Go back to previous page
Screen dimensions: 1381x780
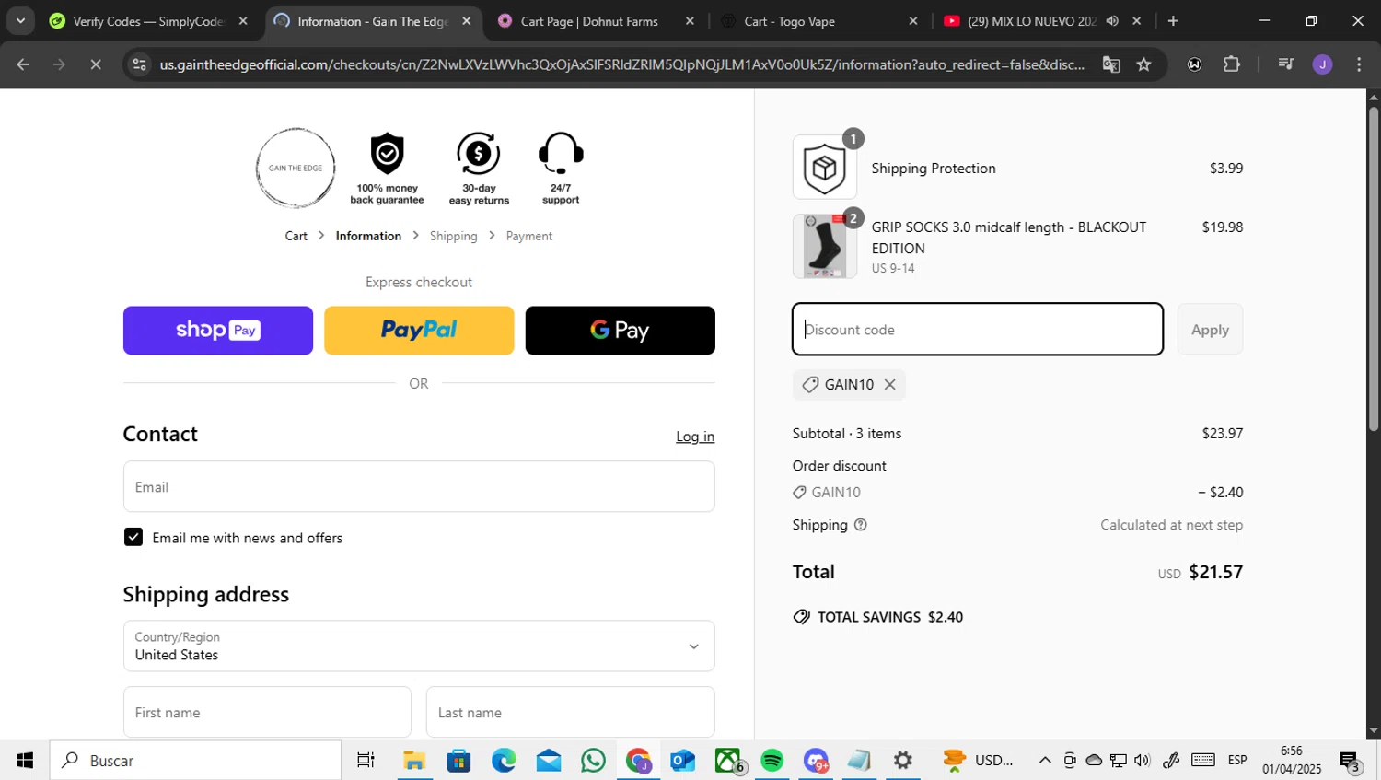pos(24,64)
